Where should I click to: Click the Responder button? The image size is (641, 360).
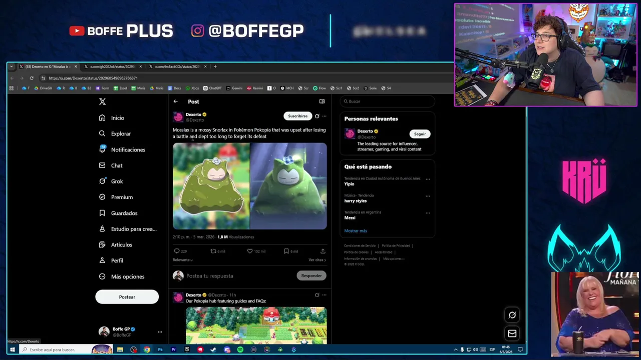pos(311,275)
